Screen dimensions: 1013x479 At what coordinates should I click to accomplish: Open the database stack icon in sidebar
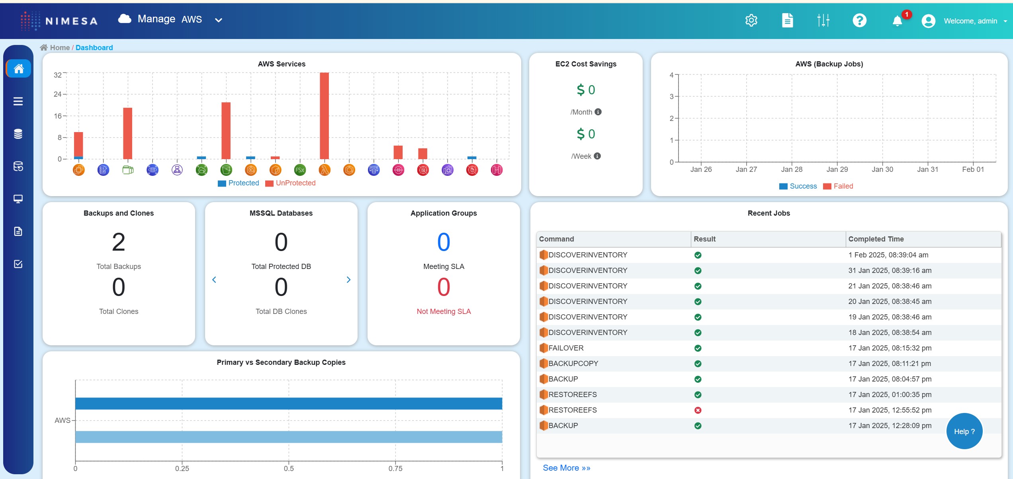(18, 134)
